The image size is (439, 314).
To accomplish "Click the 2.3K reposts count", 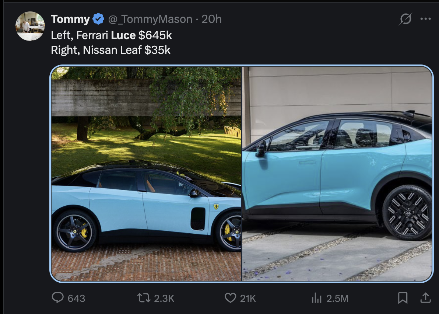I will (164, 298).
